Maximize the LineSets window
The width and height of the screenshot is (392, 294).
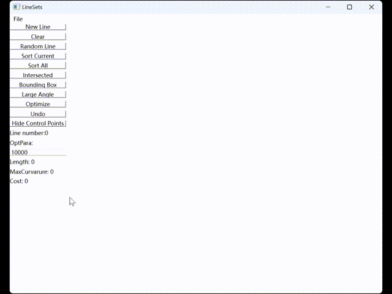click(350, 7)
